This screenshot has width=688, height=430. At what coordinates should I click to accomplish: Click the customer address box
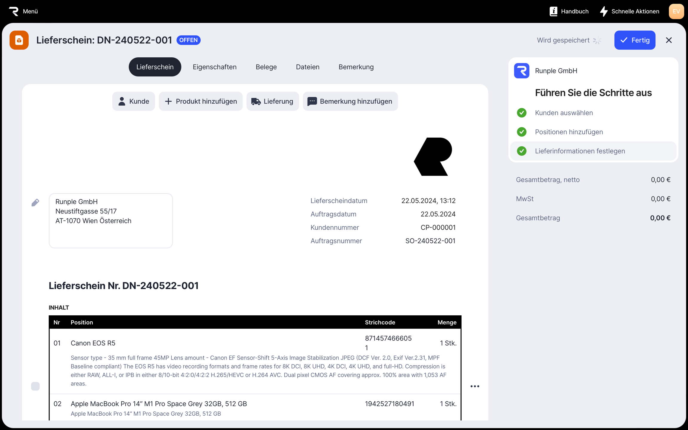[111, 221]
